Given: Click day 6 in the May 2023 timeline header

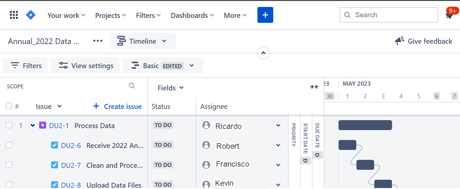Looking at the screenshot, I should coord(437,96).
